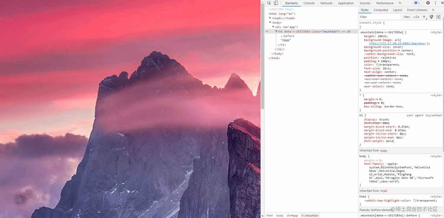Image resolution: width=444 pixels, height=218 pixels.
Task: Open the Performance tab
Action: point(385,3)
